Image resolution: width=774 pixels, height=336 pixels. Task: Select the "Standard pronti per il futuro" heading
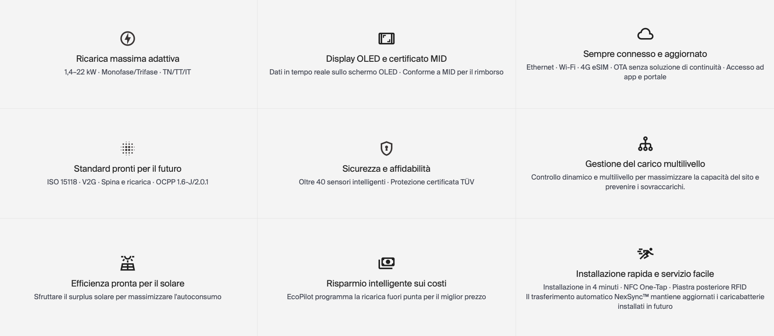[x=128, y=169]
